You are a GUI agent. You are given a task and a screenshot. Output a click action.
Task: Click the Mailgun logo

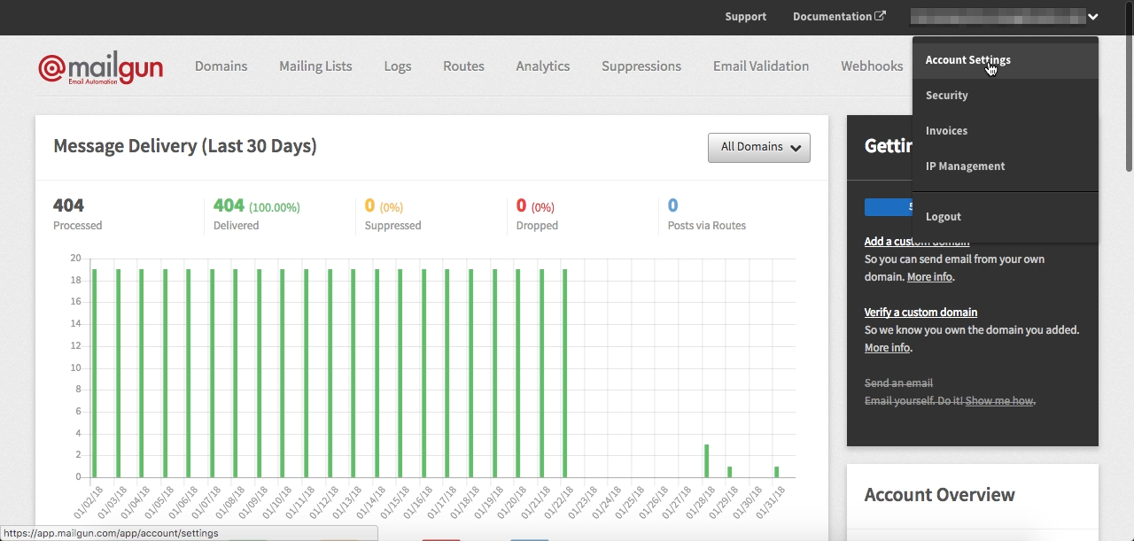100,67
